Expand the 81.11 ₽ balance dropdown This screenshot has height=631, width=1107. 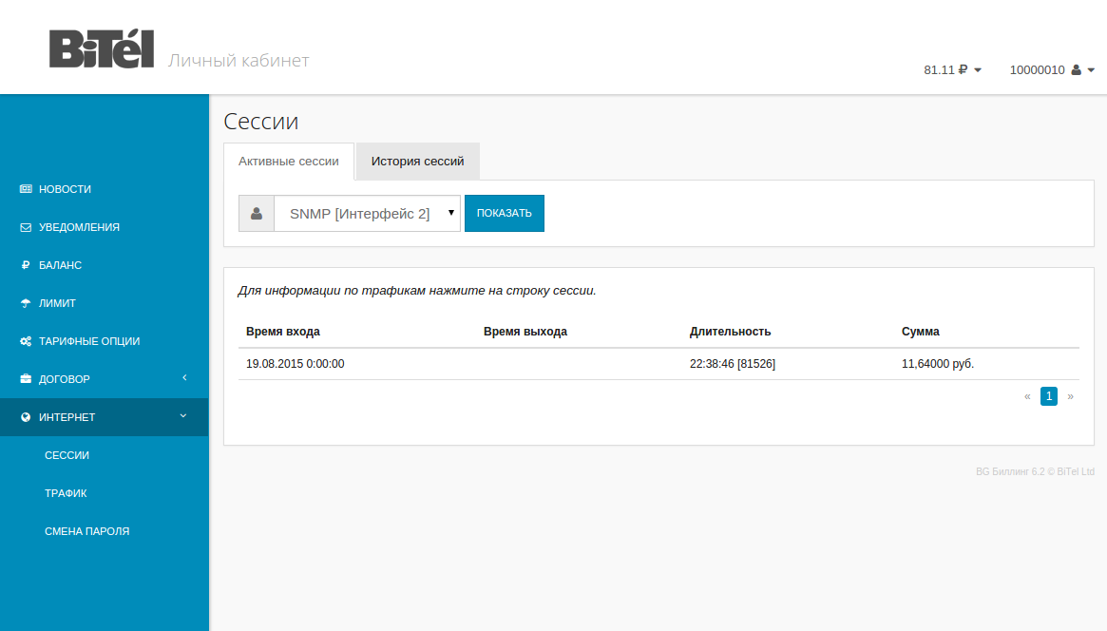[x=952, y=70]
